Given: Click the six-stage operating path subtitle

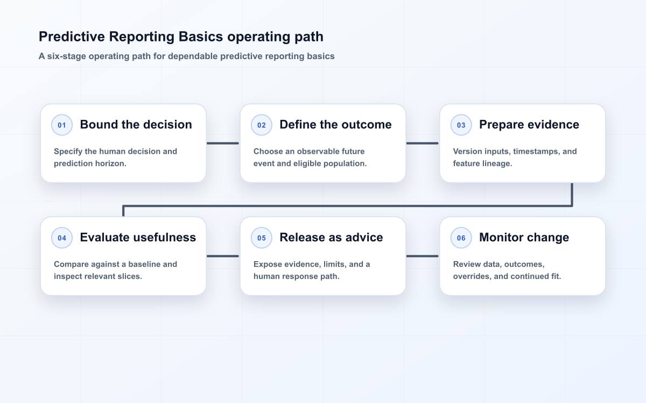Looking at the screenshot, I should click(187, 56).
